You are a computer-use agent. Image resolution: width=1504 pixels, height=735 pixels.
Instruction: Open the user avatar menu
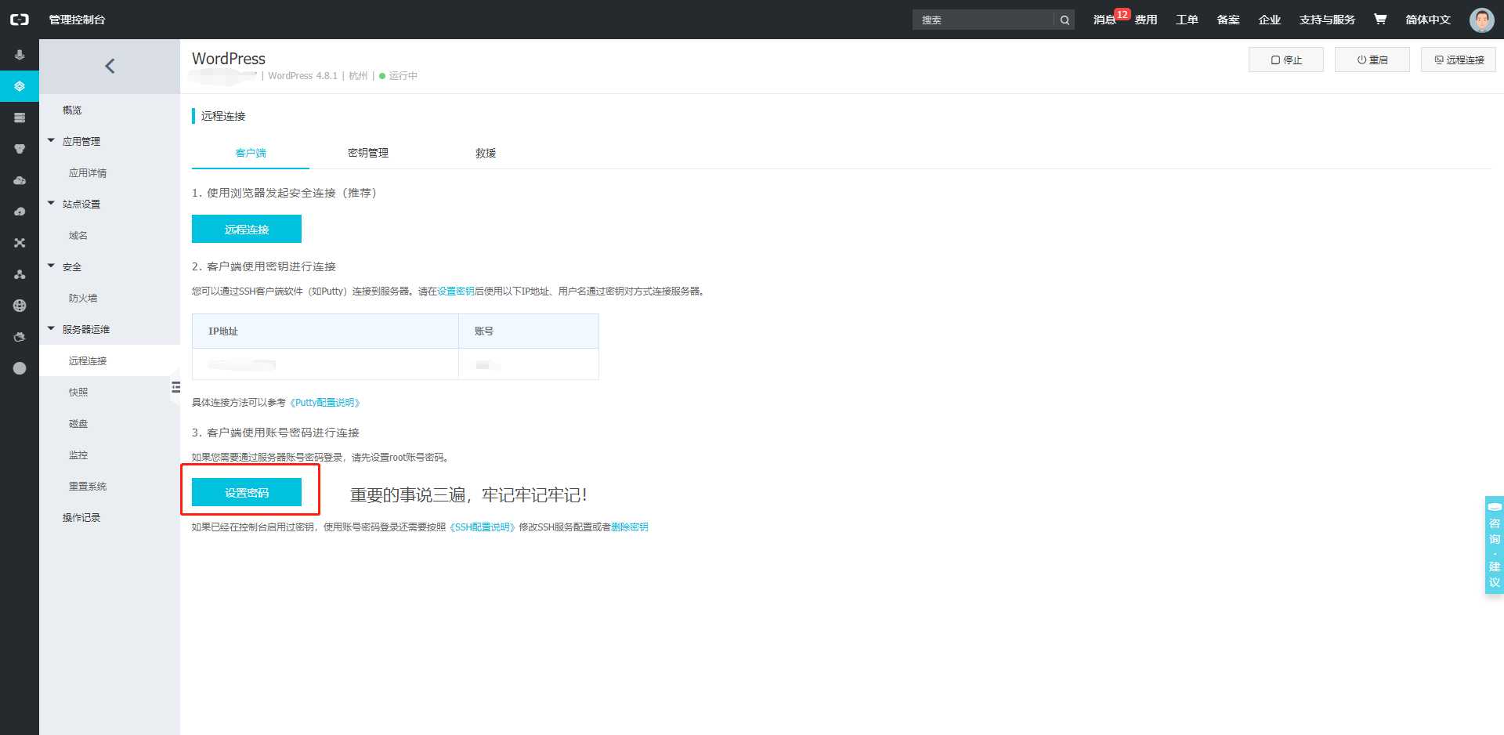[1481, 20]
